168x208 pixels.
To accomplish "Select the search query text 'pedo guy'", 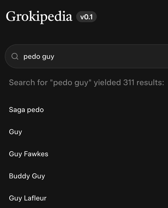I will 39,56.
